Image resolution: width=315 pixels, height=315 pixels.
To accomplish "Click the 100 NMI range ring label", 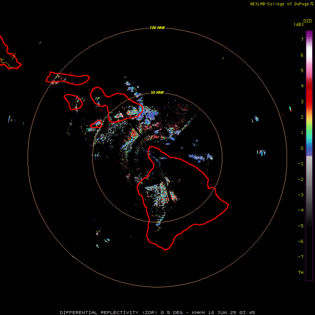I will tap(157, 28).
